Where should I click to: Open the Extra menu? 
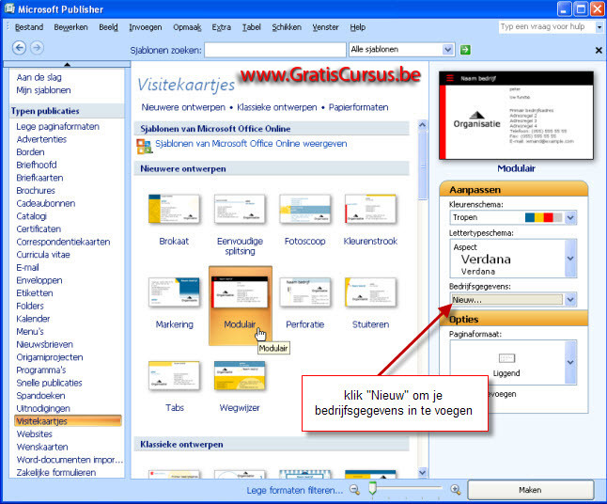coord(222,27)
